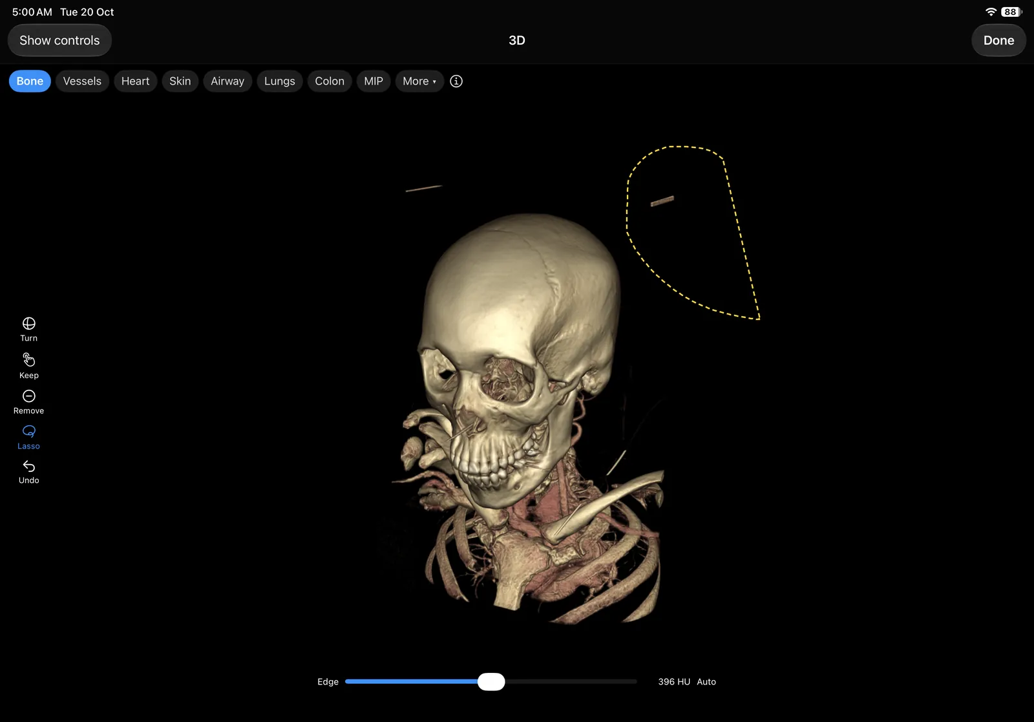Choose the Airway preset
Image resolution: width=1034 pixels, height=722 pixels.
(x=227, y=81)
